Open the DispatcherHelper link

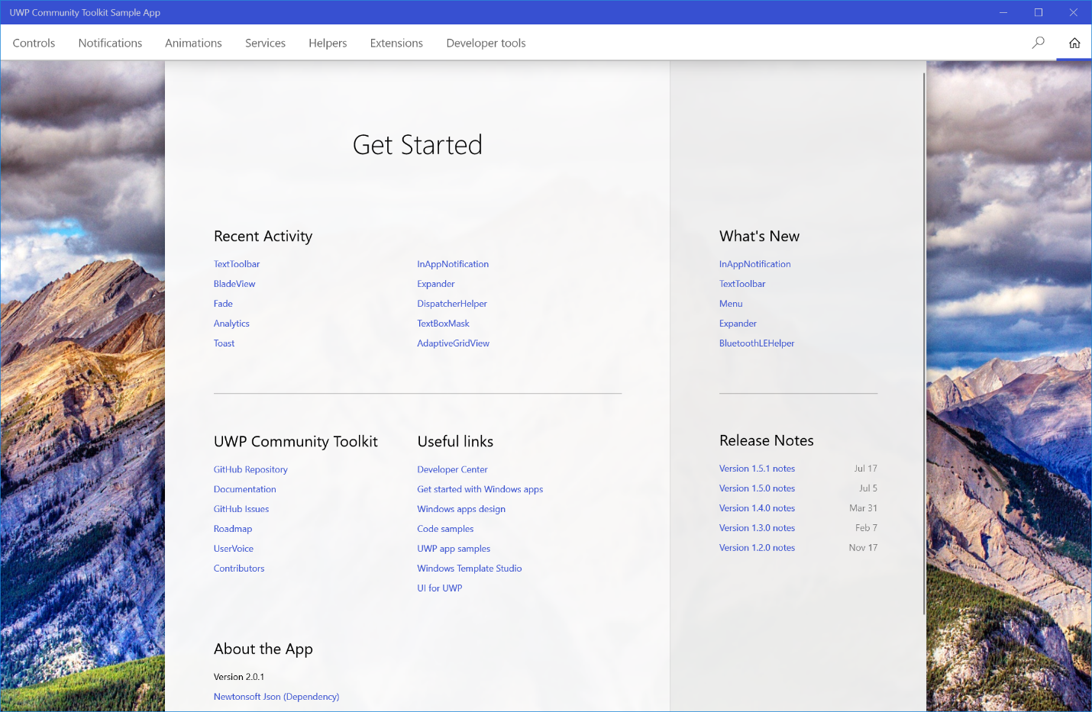[x=452, y=304]
